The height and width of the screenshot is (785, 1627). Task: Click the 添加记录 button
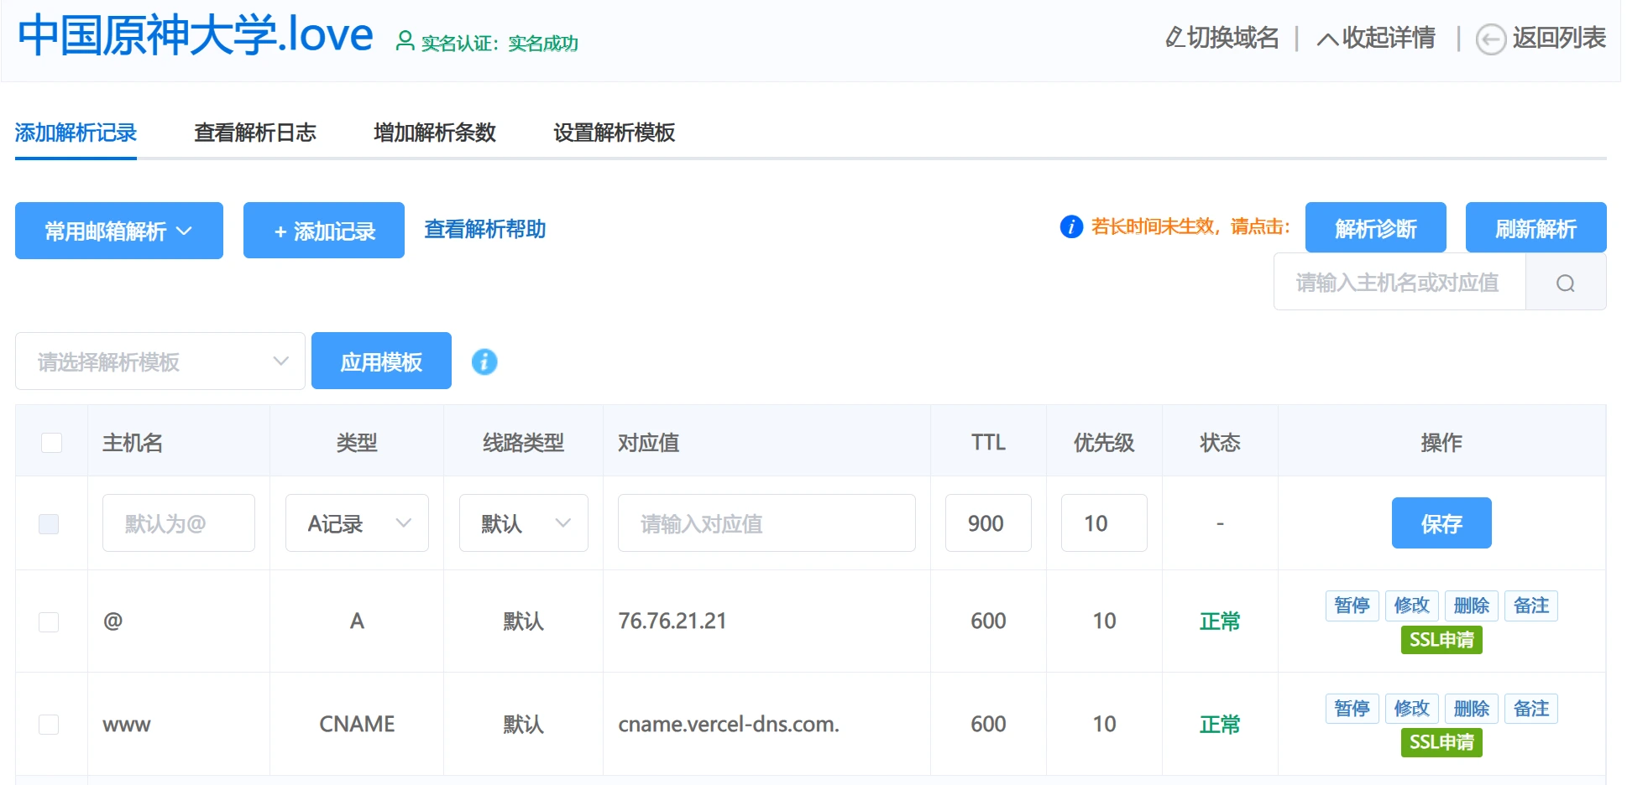coord(323,230)
